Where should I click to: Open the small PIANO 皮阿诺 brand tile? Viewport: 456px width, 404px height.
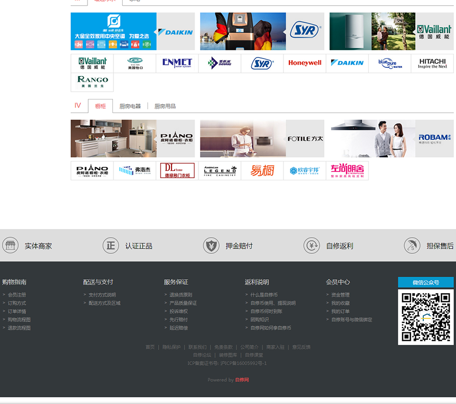pos(92,170)
